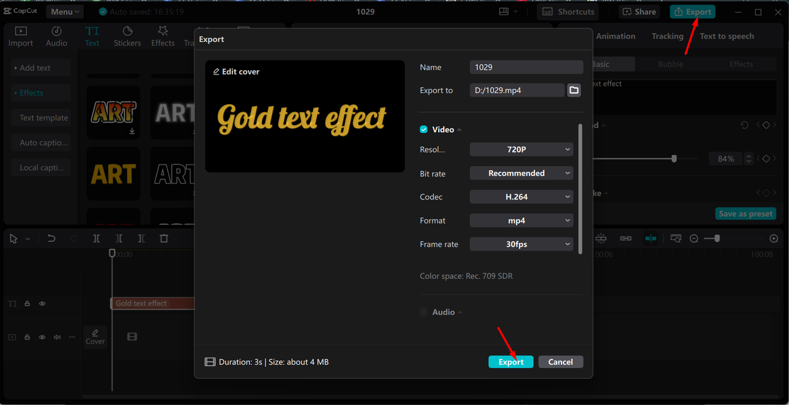Zoom out the timeline with minus icon
789x405 pixels.
pyautogui.click(x=694, y=238)
